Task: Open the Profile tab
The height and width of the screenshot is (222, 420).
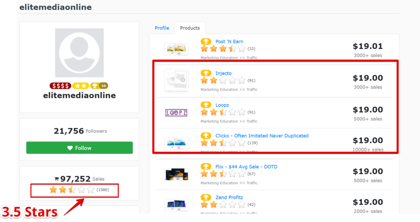Action: pos(162,28)
